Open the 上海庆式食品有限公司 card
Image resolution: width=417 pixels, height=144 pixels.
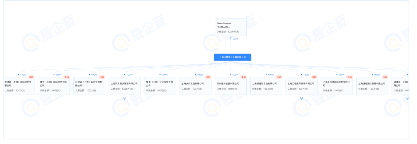click(x=195, y=86)
